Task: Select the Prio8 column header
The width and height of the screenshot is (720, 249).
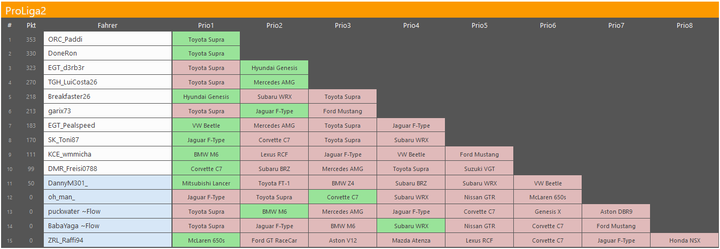Action: pos(684,25)
